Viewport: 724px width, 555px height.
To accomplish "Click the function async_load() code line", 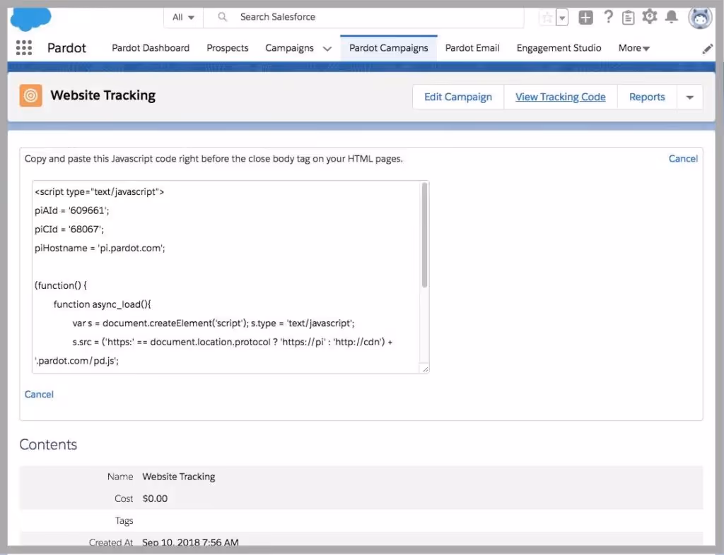I will click(102, 304).
